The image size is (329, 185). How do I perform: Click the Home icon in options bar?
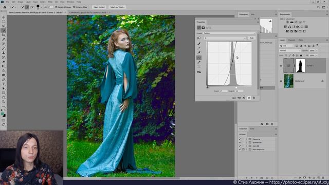pos(5,7)
